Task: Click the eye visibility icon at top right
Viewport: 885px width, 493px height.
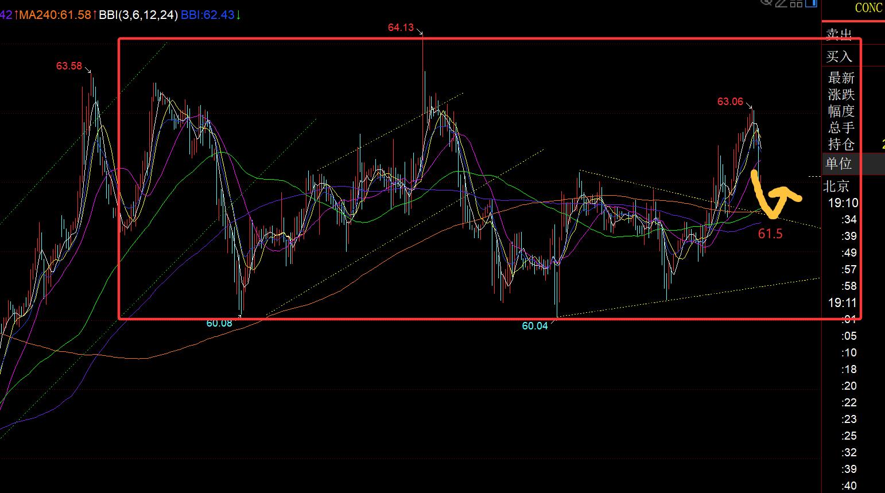Action: (766, 2)
